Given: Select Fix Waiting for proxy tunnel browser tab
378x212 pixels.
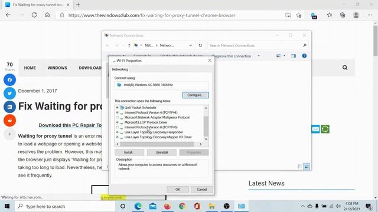Looking at the screenshot, I should [x=37, y=5].
